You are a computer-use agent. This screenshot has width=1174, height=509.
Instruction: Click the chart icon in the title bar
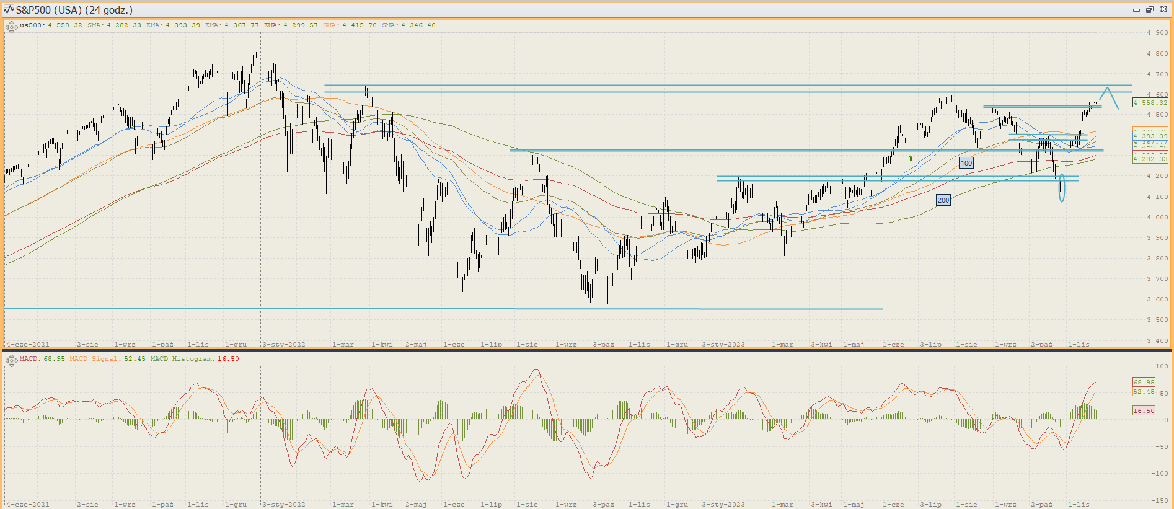coord(8,10)
